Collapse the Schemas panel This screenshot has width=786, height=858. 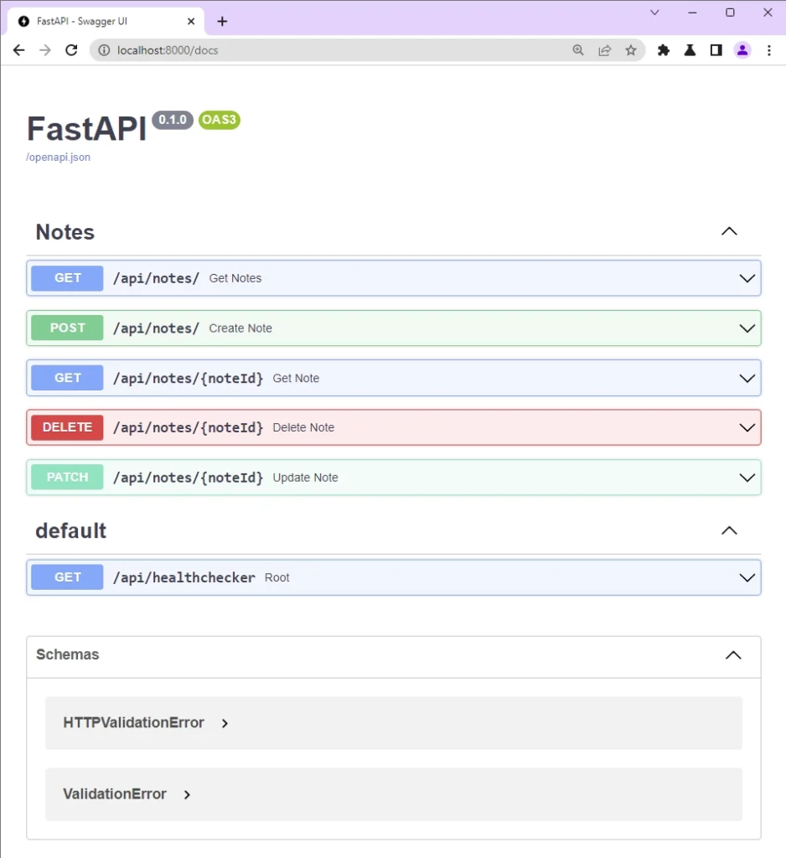(x=733, y=655)
